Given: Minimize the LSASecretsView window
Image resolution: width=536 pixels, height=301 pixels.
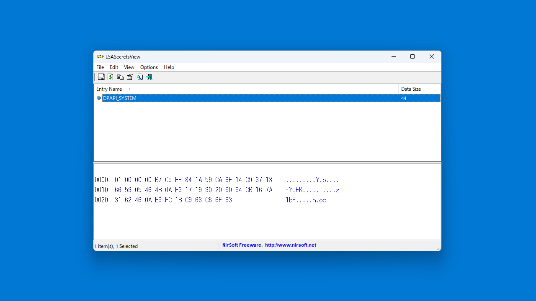Looking at the screenshot, I should (x=394, y=57).
